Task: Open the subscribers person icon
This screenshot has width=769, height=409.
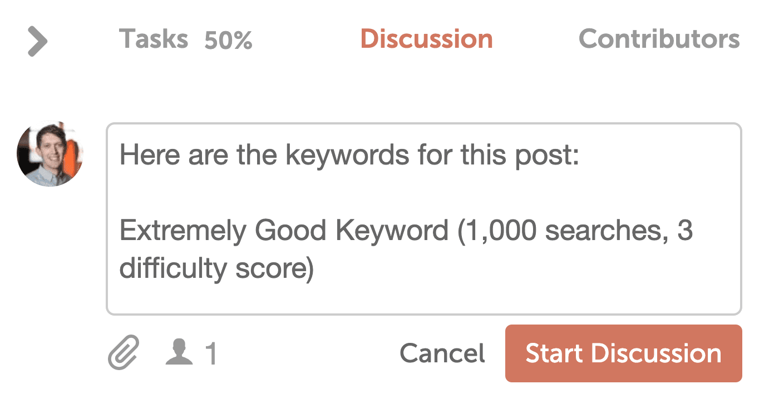Action: click(179, 353)
